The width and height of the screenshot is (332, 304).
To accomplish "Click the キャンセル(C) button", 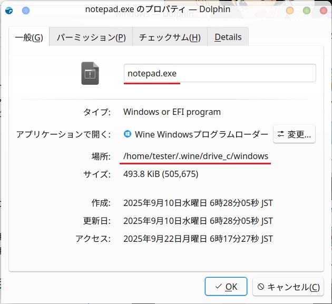I will click(x=288, y=287).
